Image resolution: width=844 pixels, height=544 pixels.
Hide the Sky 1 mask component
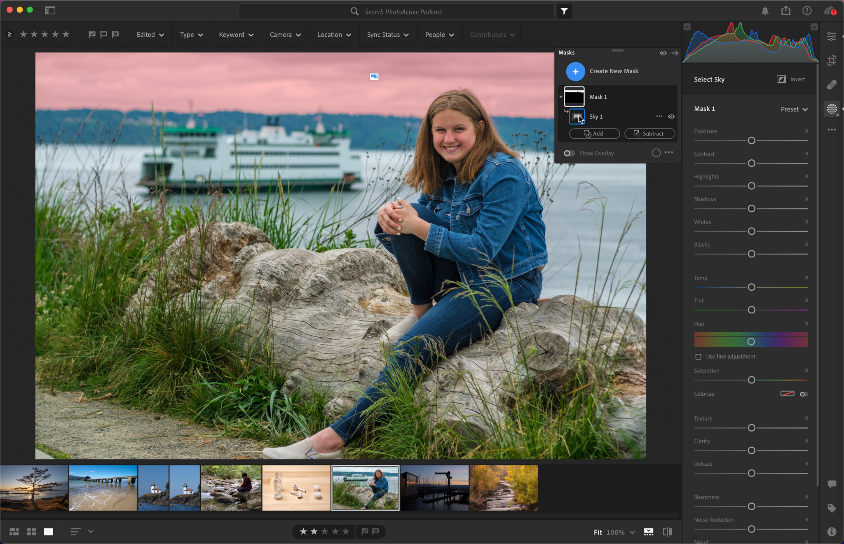pos(671,117)
